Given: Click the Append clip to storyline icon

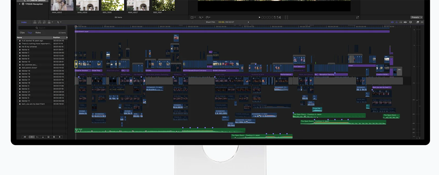Looking at the screenshot, I should pos(44,22).
